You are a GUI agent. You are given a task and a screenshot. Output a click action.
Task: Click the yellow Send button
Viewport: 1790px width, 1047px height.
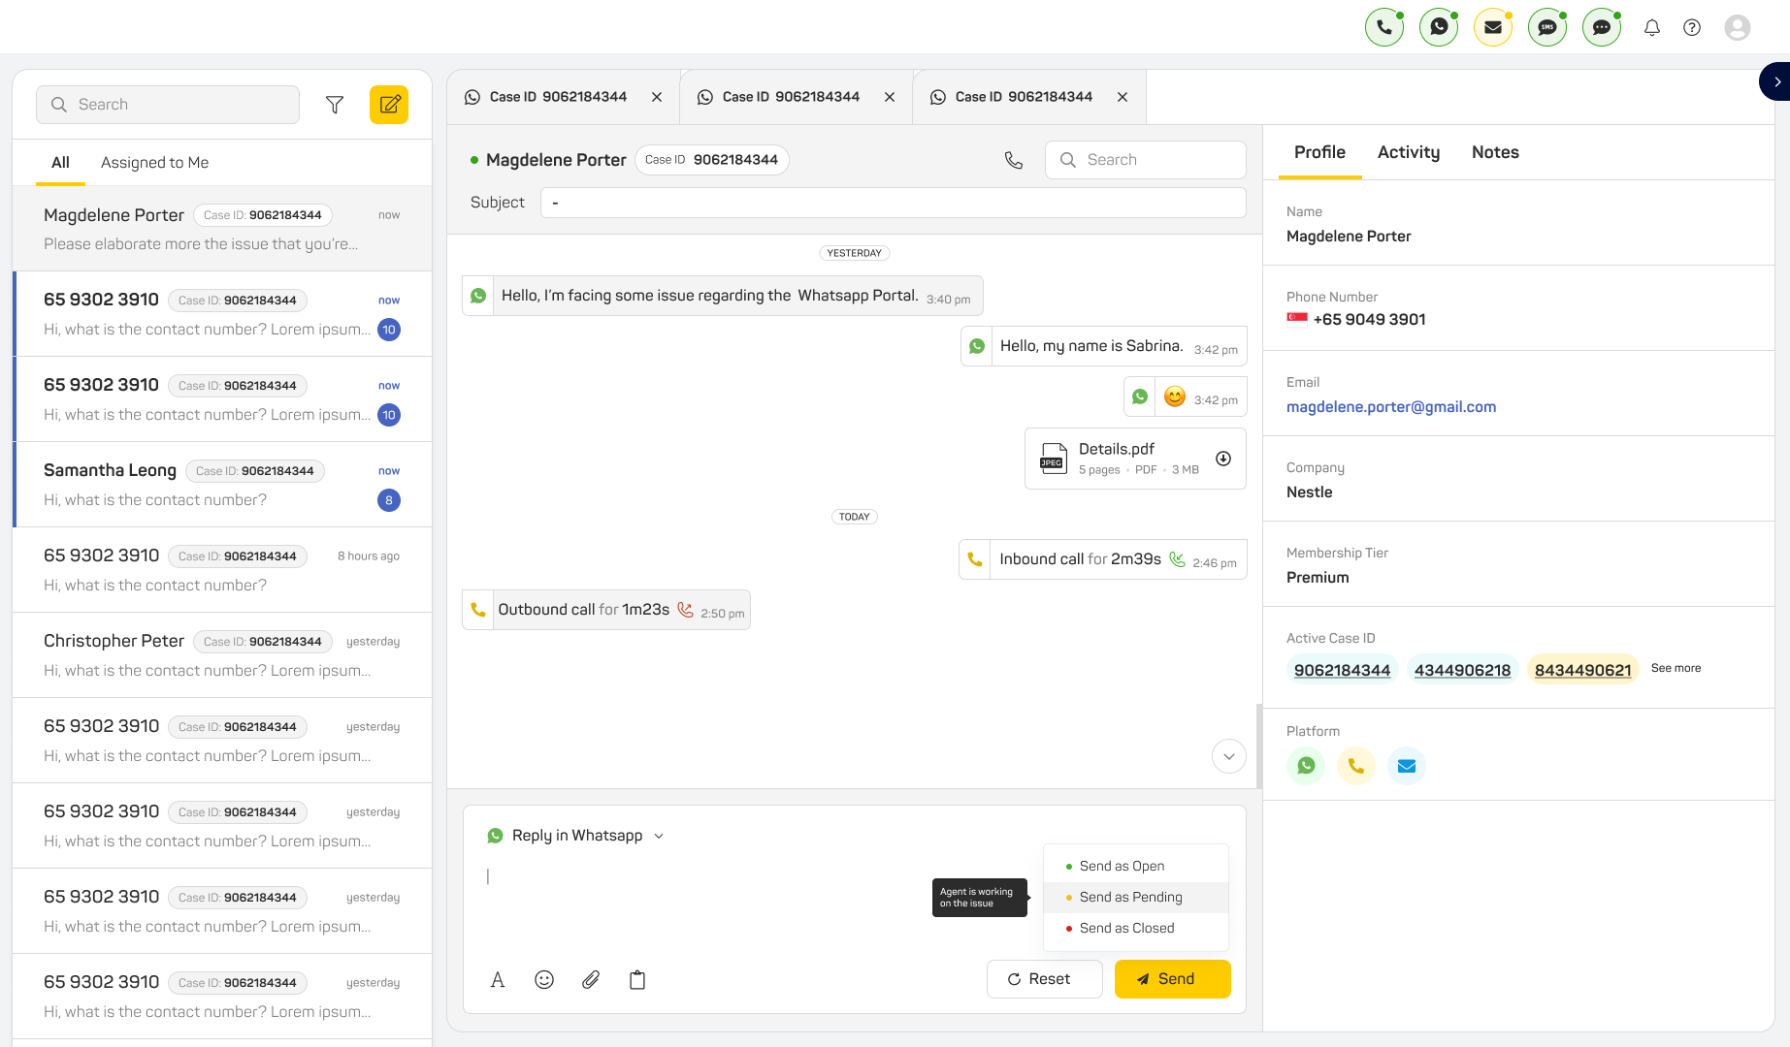[x=1172, y=979]
